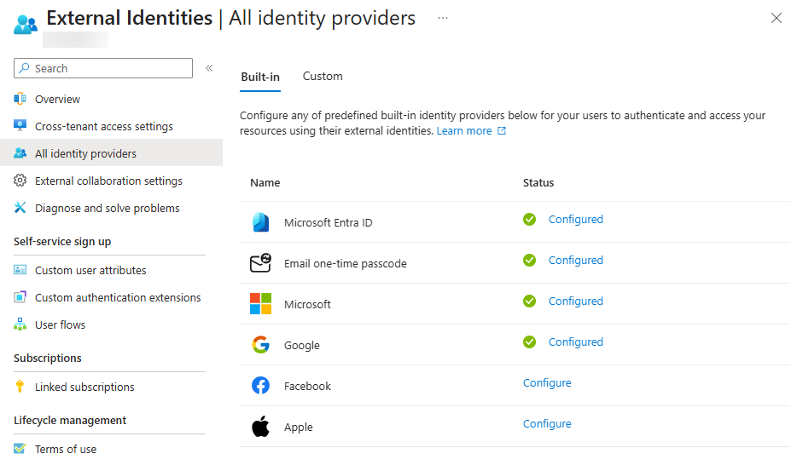
Task: Open Configured link for Google
Action: [575, 342]
